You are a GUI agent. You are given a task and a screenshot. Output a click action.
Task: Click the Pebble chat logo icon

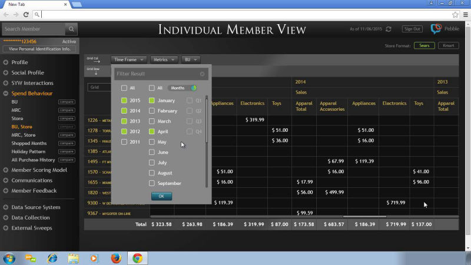click(x=436, y=29)
